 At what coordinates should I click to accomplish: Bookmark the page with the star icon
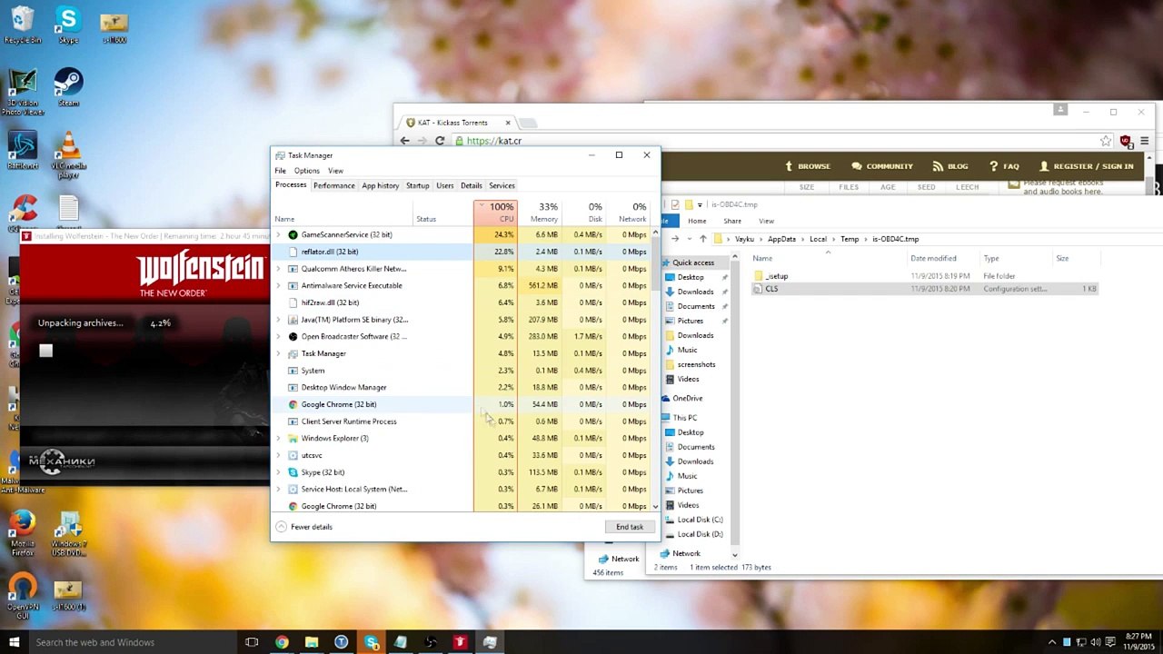[x=1105, y=141]
